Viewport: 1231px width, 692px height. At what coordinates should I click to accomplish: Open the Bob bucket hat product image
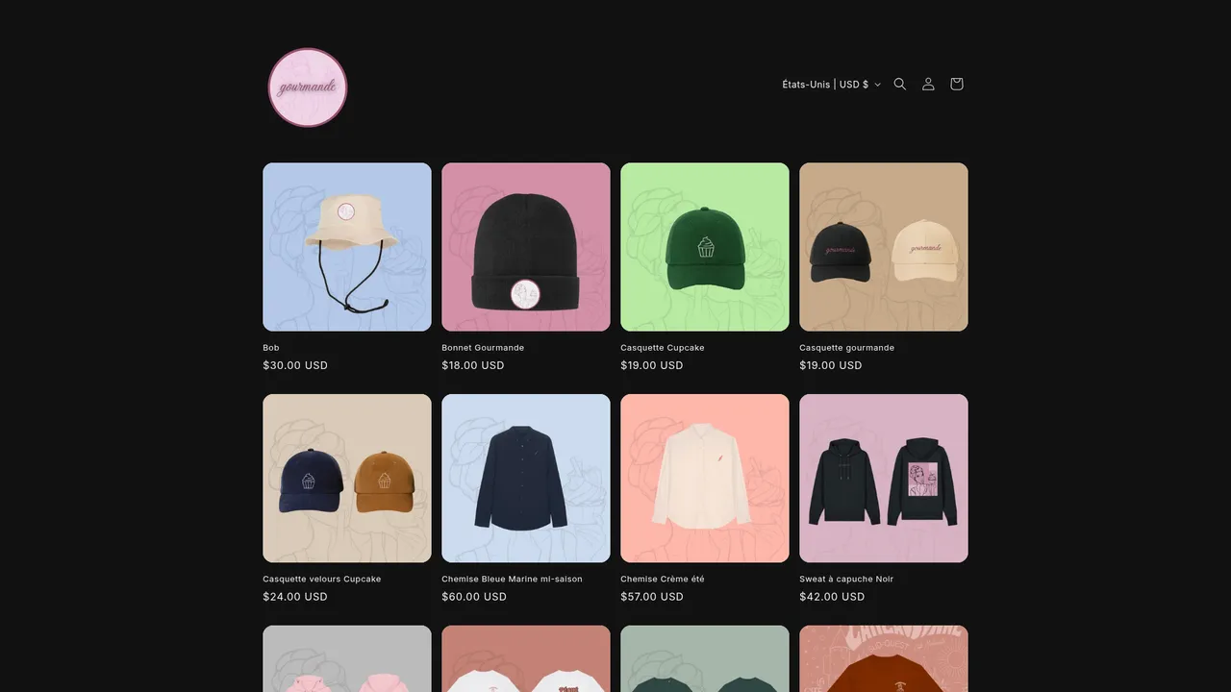[x=347, y=247]
